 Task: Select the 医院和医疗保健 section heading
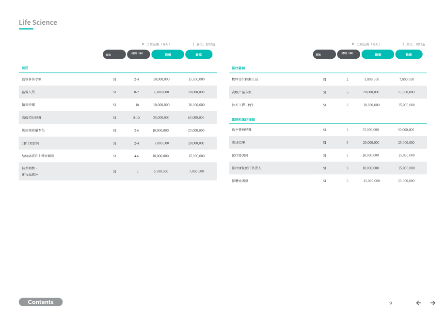coord(243,119)
